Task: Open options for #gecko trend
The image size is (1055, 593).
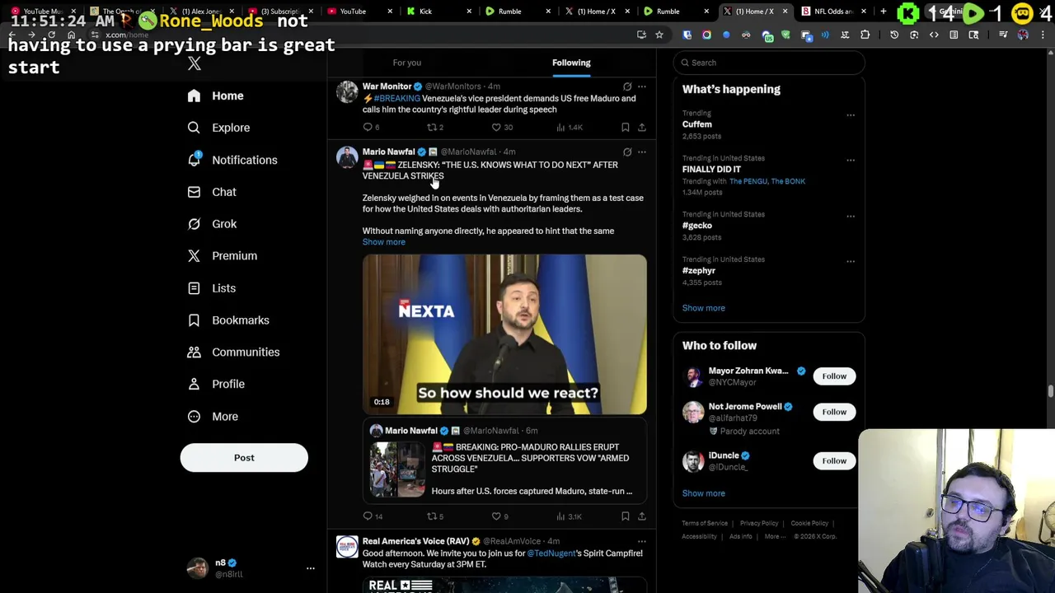Action: click(x=851, y=216)
